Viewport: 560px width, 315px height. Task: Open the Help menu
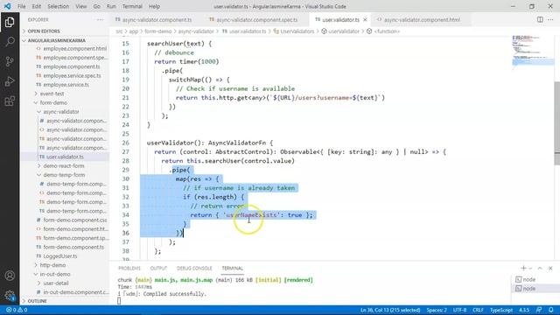[154, 6]
